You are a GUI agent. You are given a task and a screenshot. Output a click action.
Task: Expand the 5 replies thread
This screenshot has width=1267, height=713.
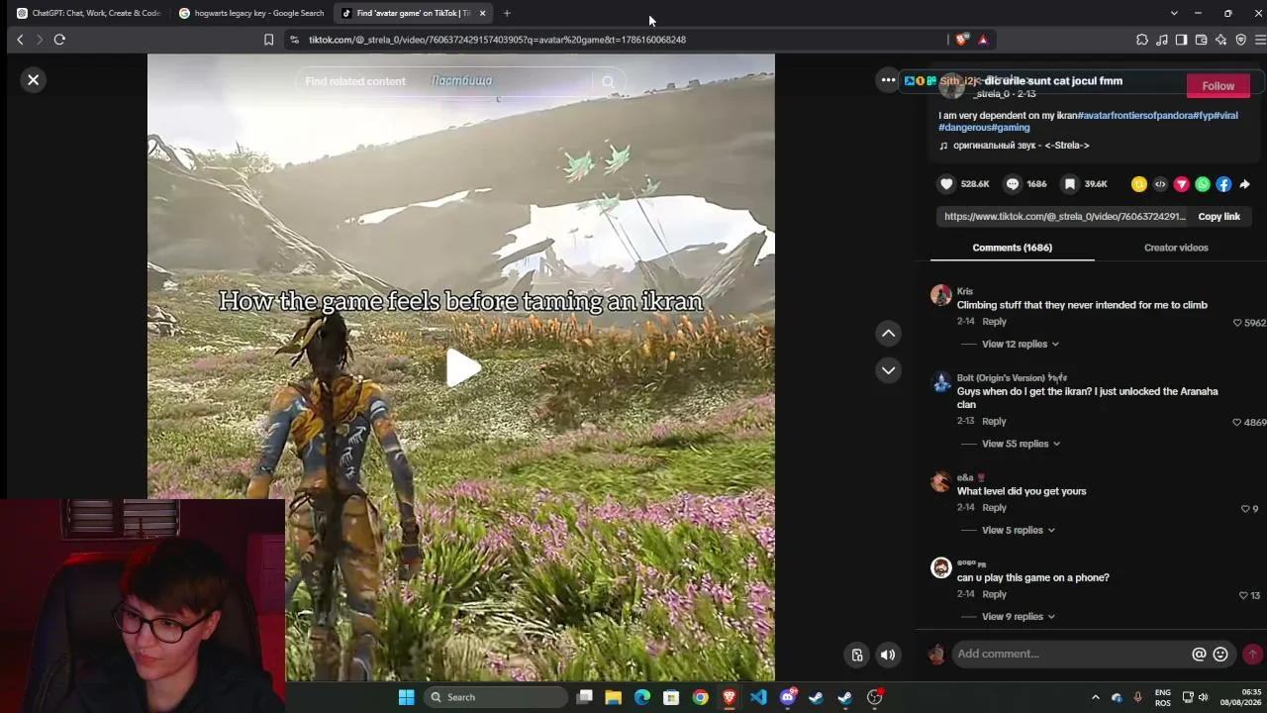click(x=1018, y=530)
